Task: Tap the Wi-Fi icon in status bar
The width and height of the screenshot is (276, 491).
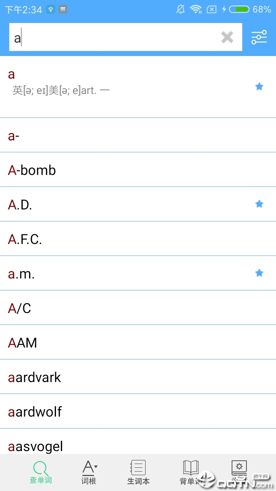Action: click(x=196, y=9)
